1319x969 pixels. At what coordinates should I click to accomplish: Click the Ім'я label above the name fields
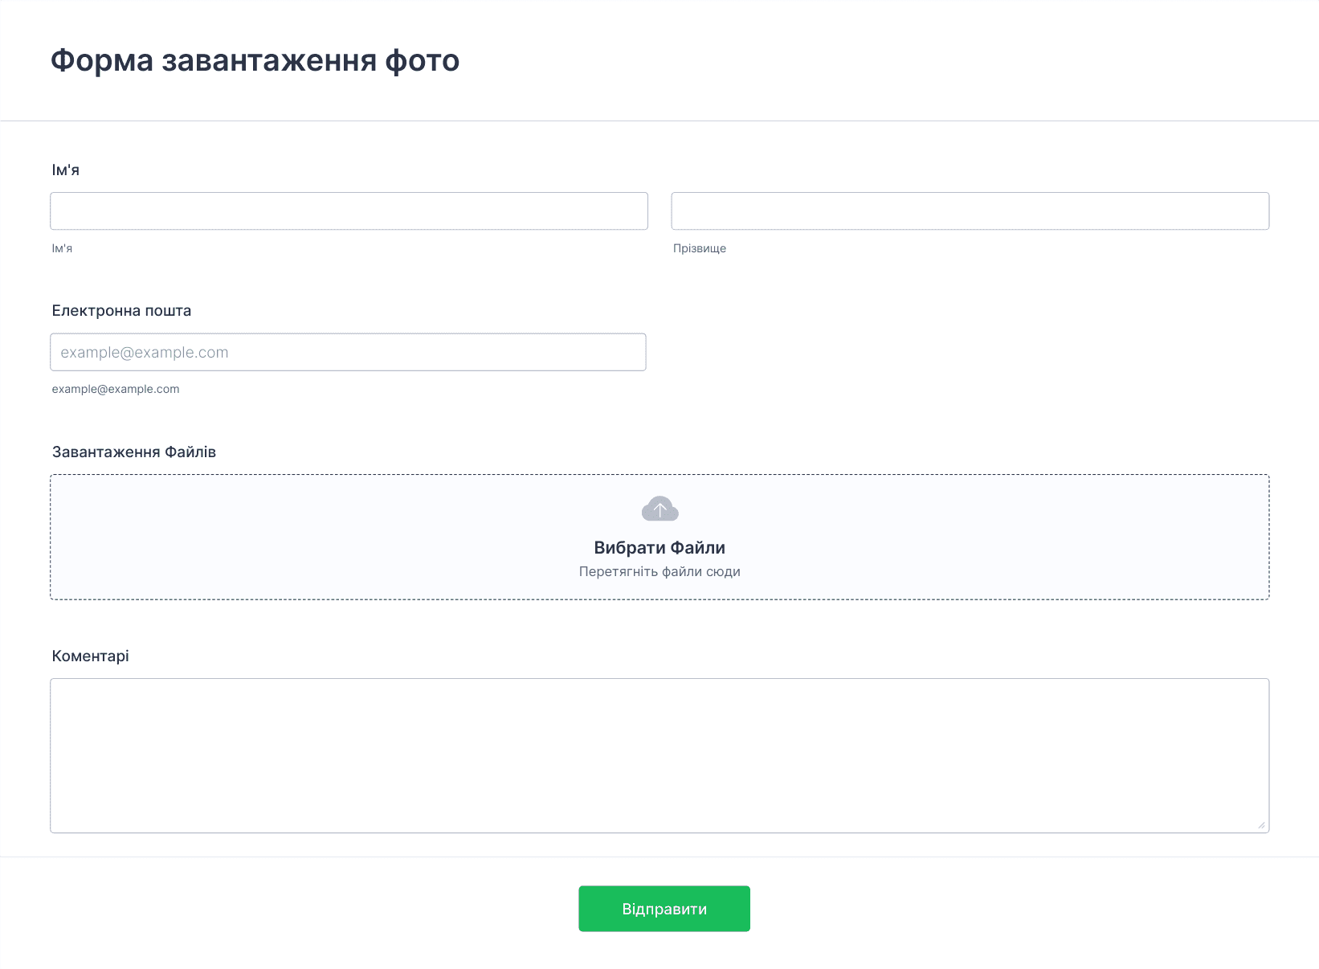[x=66, y=170]
